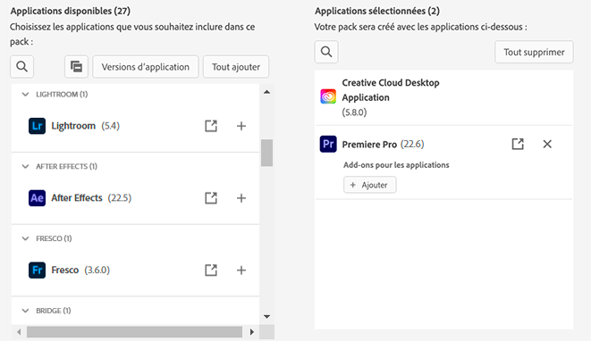Click the stacked windows icon beside Versions d'application
591x341 pixels.
pyautogui.click(x=76, y=67)
